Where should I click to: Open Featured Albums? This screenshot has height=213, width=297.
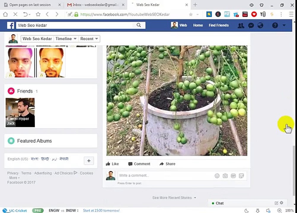[x=34, y=141]
